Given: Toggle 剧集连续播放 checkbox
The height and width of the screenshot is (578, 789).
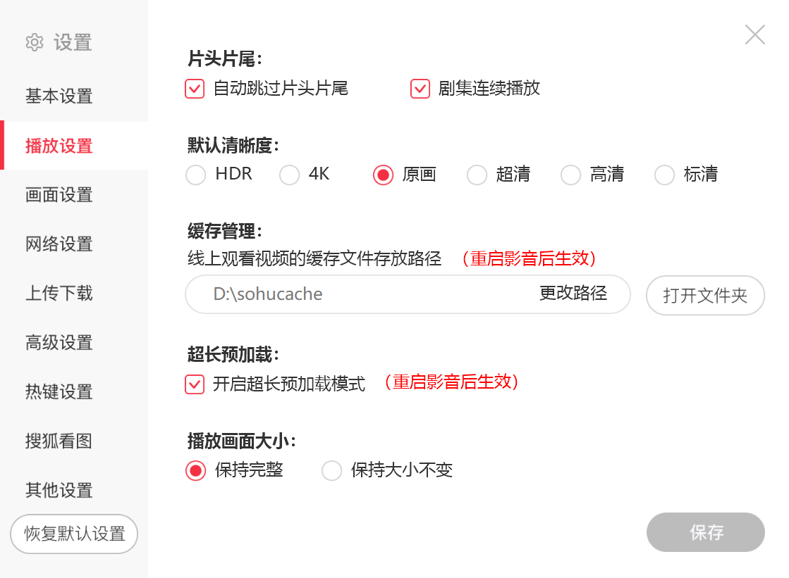Looking at the screenshot, I should coord(420,89).
